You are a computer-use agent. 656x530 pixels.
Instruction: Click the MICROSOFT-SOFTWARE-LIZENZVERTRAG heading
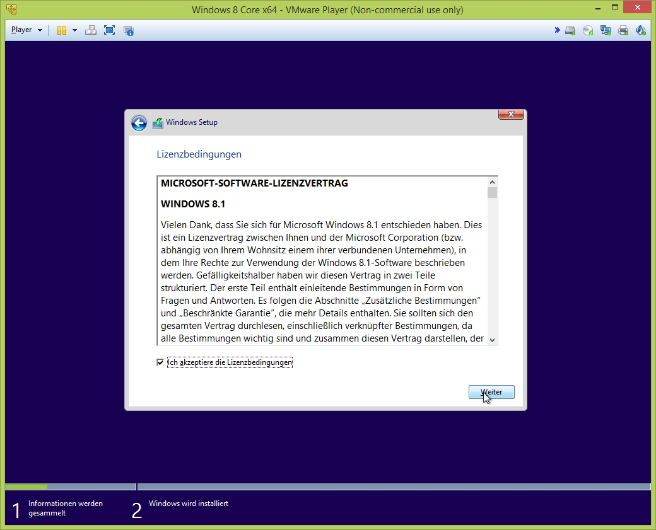point(254,183)
